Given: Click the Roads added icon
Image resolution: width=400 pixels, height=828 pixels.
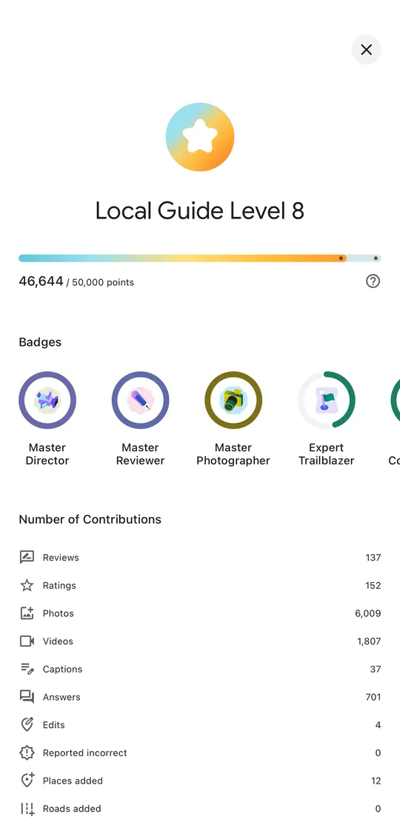Looking at the screenshot, I should click(27, 809).
